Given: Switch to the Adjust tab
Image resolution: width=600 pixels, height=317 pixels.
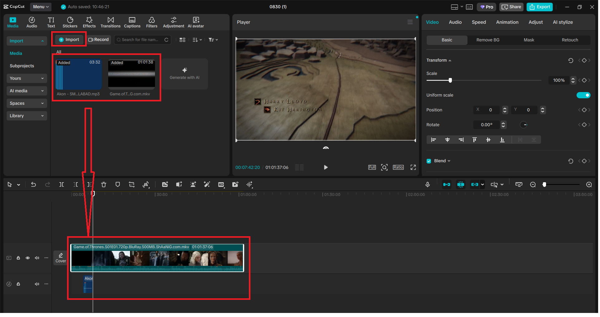Looking at the screenshot, I should pyautogui.click(x=535, y=22).
